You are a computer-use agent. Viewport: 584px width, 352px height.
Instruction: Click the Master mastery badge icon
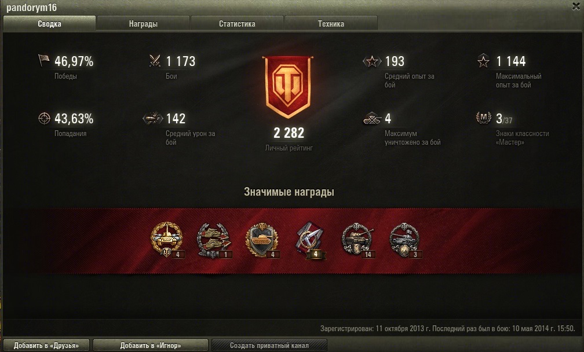pos(483,118)
